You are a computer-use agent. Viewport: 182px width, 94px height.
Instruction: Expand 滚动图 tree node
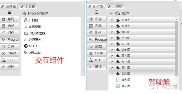click(x=112, y=50)
